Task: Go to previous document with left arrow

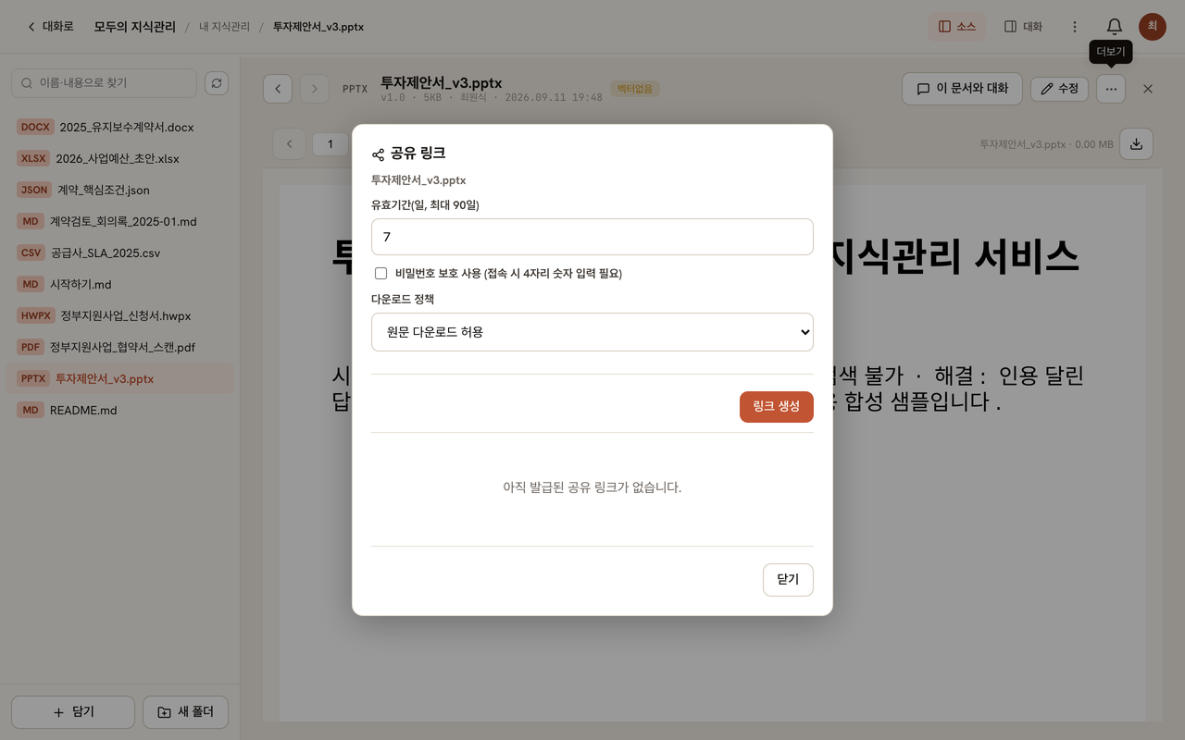Action: pos(278,89)
